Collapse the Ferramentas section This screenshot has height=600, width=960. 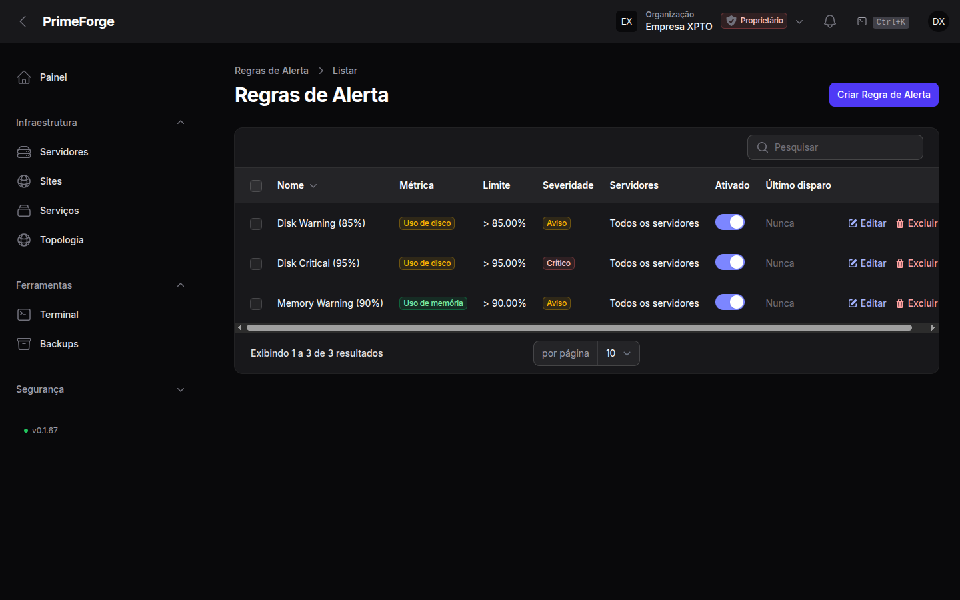click(181, 285)
